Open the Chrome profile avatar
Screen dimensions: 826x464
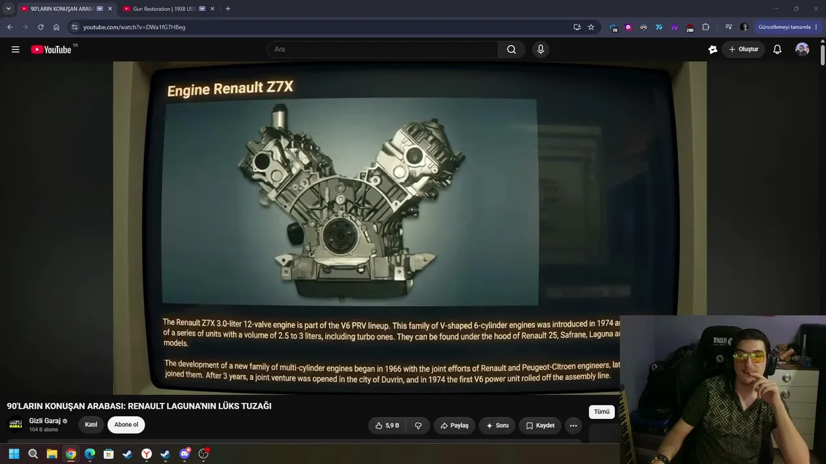[x=744, y=27]
